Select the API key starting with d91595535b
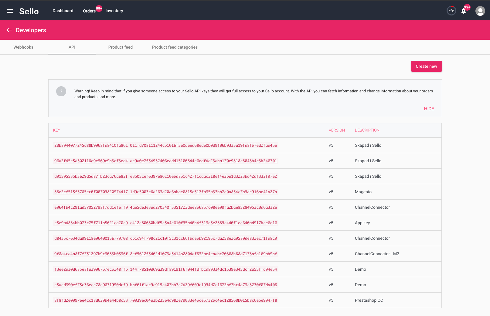490x316 pixels. 166,177
